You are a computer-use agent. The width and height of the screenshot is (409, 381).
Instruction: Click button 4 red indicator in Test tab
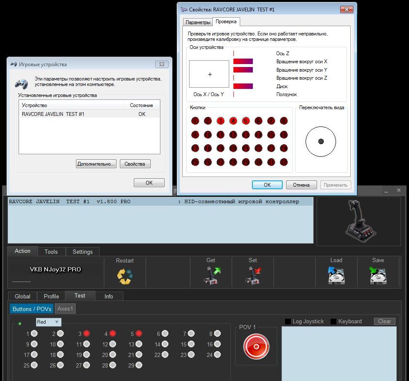pos(112,333)
